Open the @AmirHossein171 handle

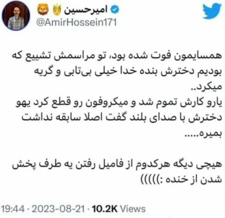[76, 22]
